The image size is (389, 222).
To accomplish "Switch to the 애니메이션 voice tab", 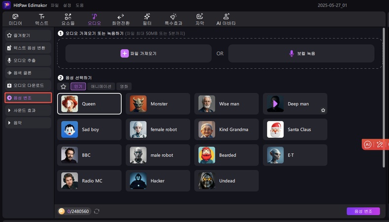I will (x=101, y=86).
